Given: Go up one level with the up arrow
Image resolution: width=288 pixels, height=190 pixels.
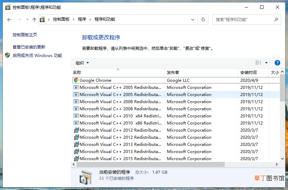Looking at the screenshot, I should tap(34, 20).
